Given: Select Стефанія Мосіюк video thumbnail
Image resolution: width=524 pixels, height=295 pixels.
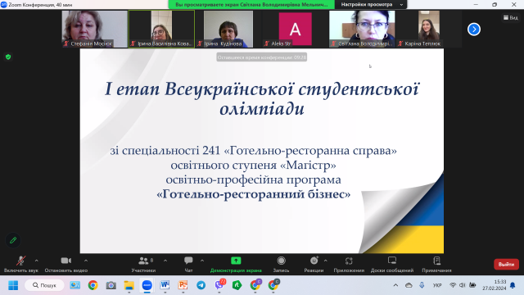Looking at the screenshot, I should [x=95, y=29].
